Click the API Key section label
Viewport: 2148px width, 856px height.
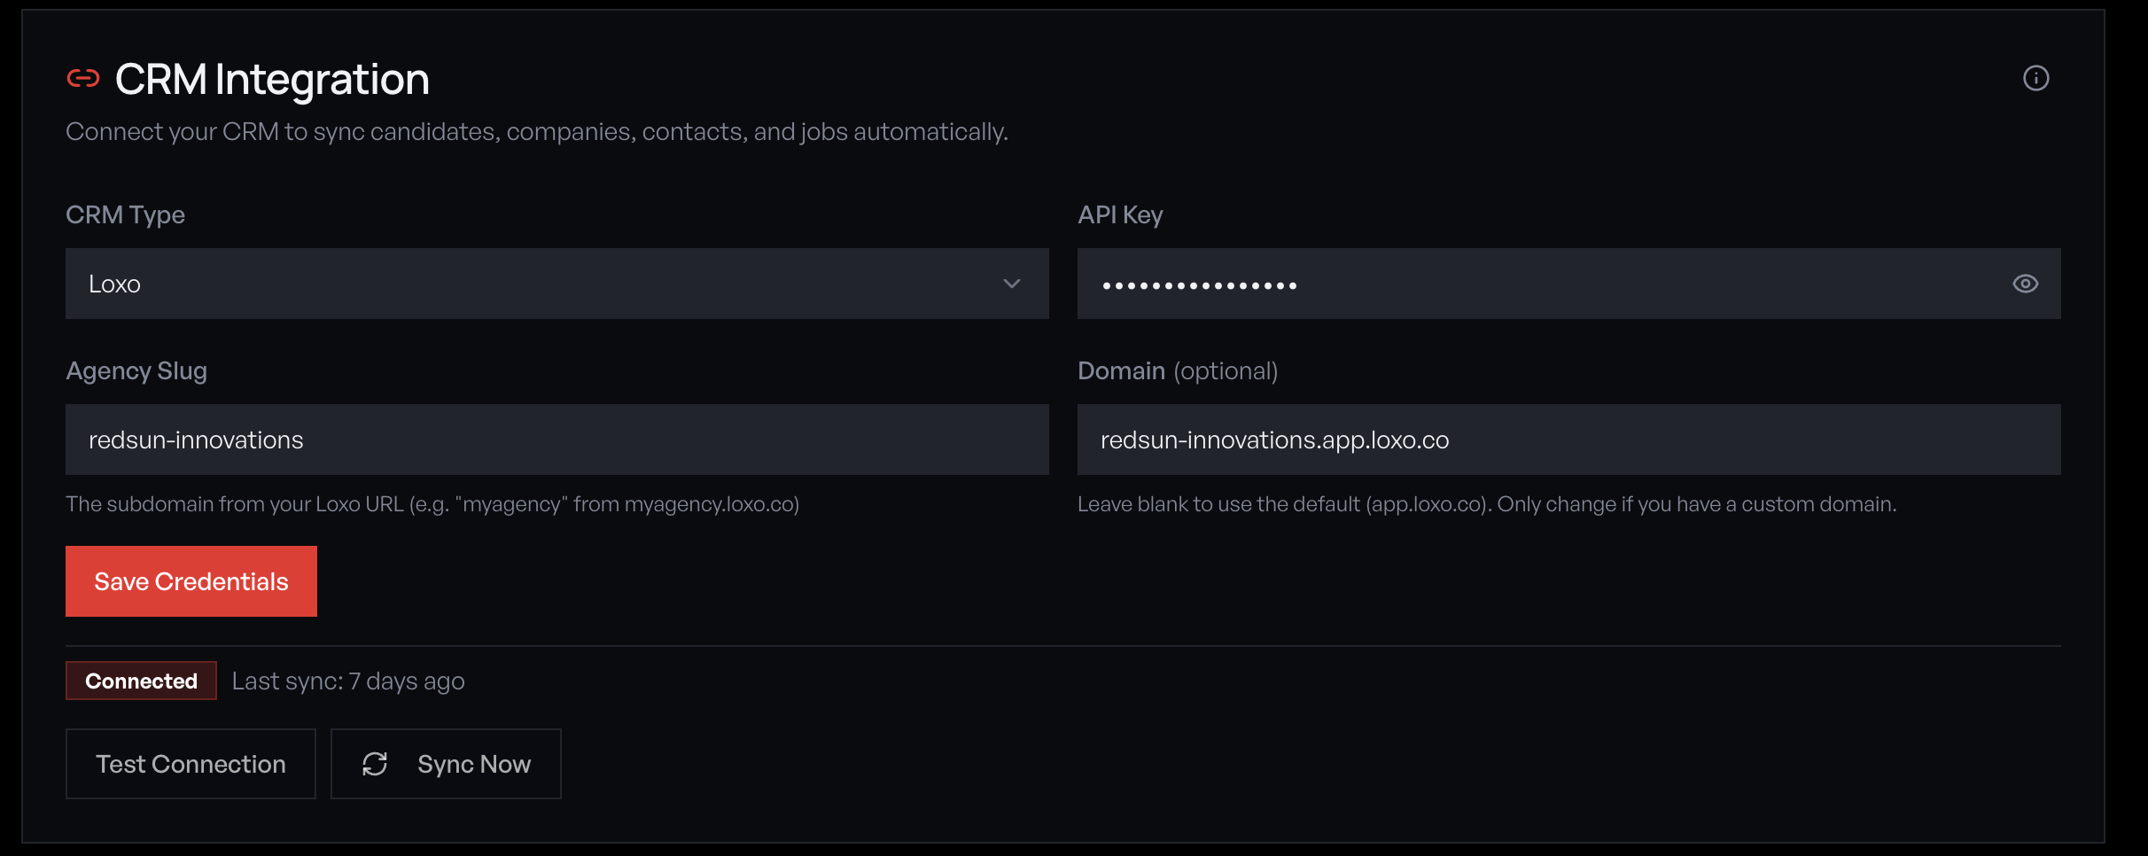(1120, 214)
